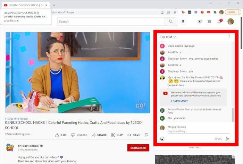Screen dimensions: 243x164
Task: Click the search magnifier button
Action: 171,21
